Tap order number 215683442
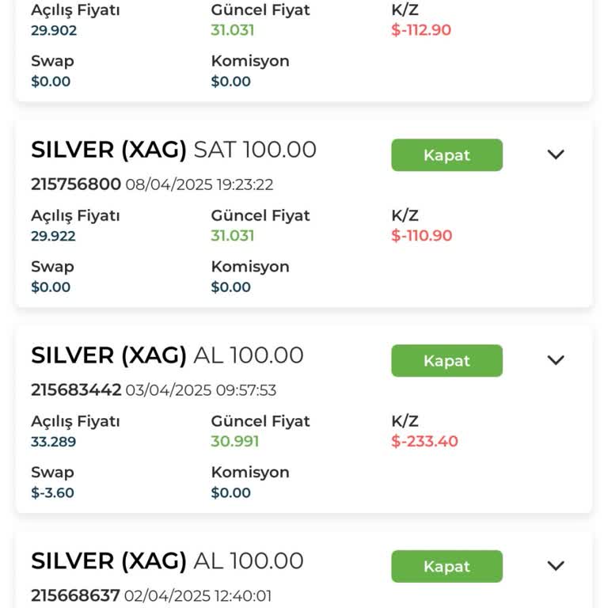 76,390
